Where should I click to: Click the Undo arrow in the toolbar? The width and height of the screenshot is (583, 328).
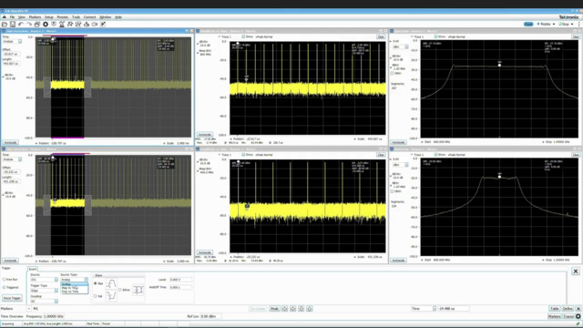click(x=21, y=25)
